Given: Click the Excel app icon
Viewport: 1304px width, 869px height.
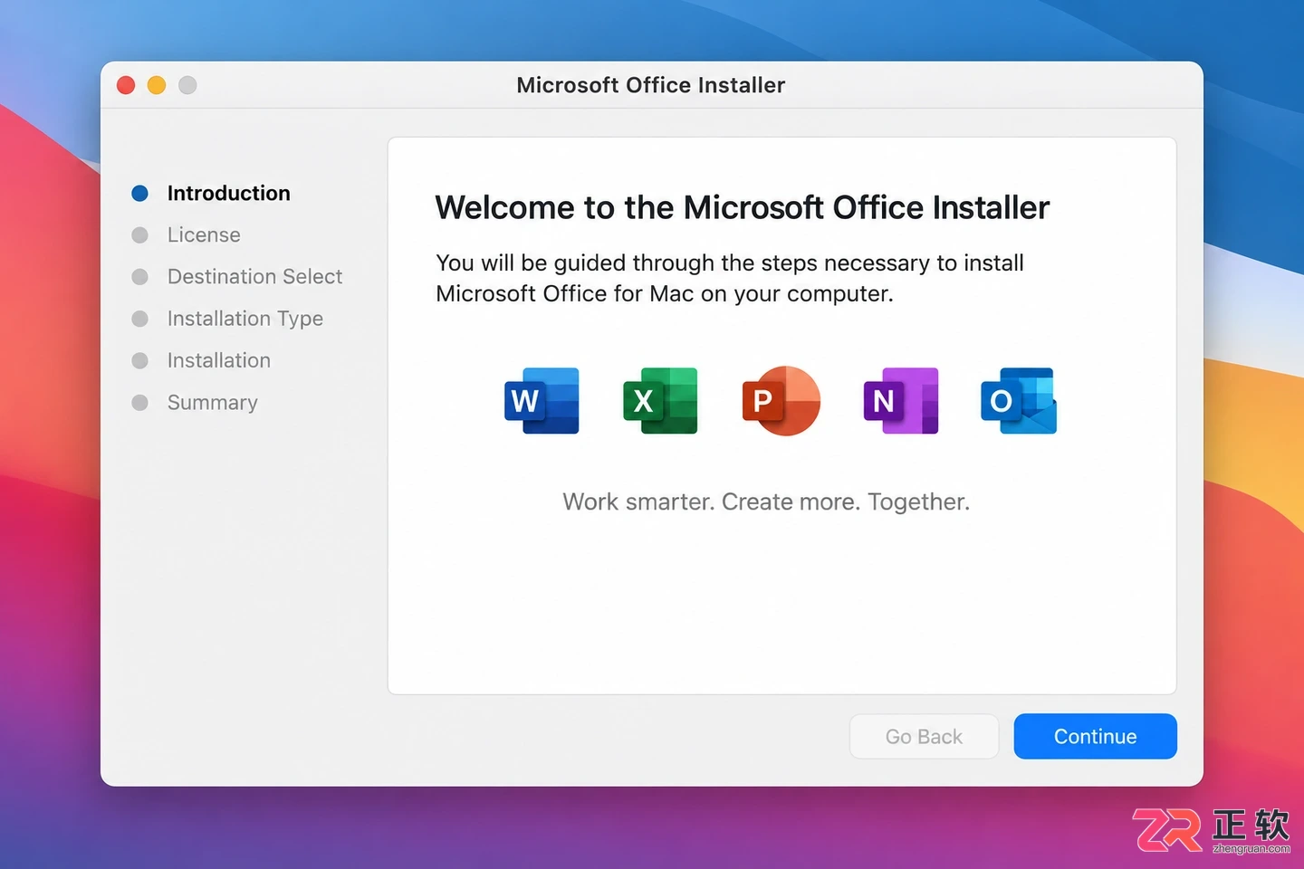Looking at the screenshot, I should [660, 401].
